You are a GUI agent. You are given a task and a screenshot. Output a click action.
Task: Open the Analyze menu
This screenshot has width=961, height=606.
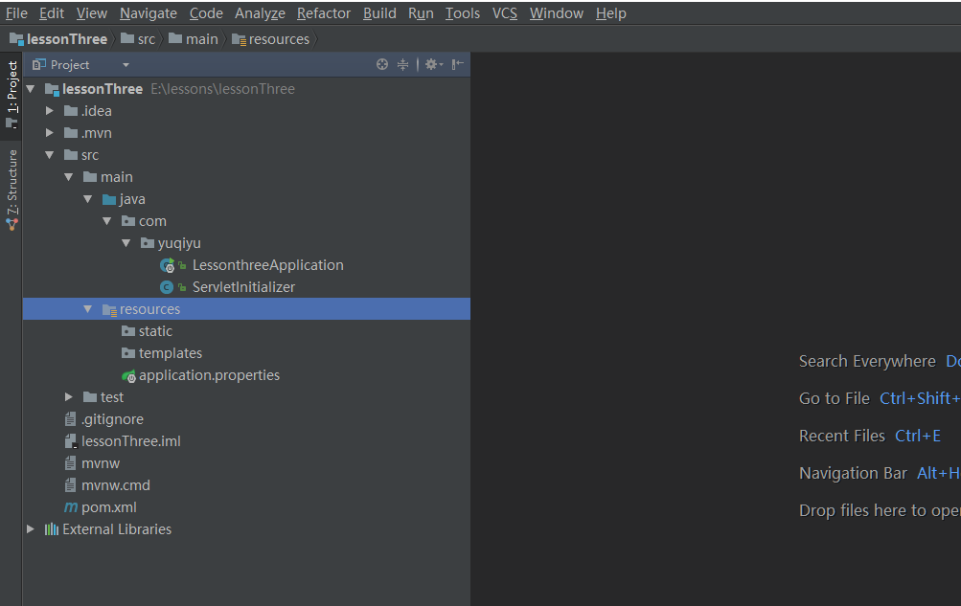coord(260,12)
